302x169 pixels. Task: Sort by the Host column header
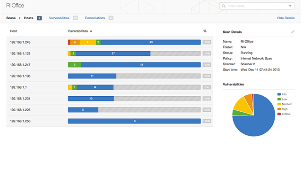coord(14,31)
